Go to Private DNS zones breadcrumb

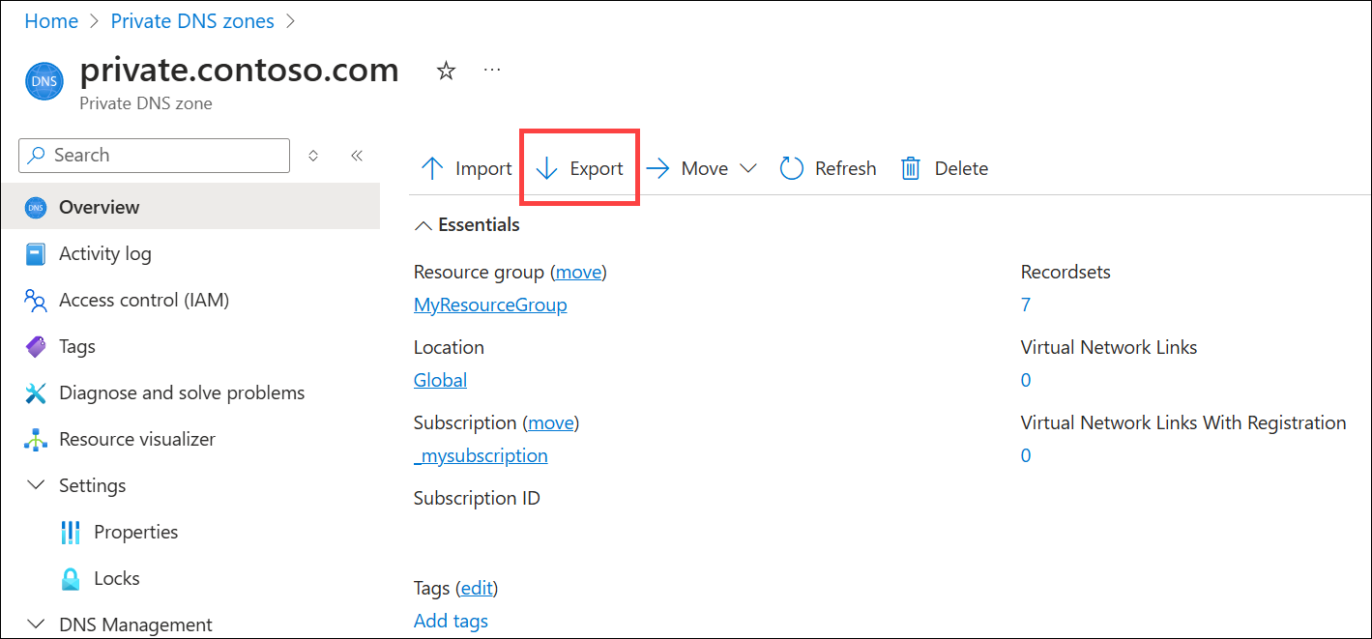pyautogui.click(x=192, y=21)
